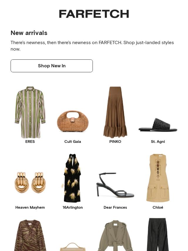Click the Shop New In button
The image size is (188, 251).
click(52, 66)
